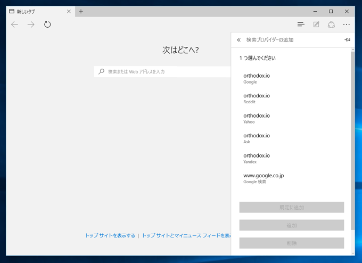Click magnifier icon in the search box

tap(101, 71)
